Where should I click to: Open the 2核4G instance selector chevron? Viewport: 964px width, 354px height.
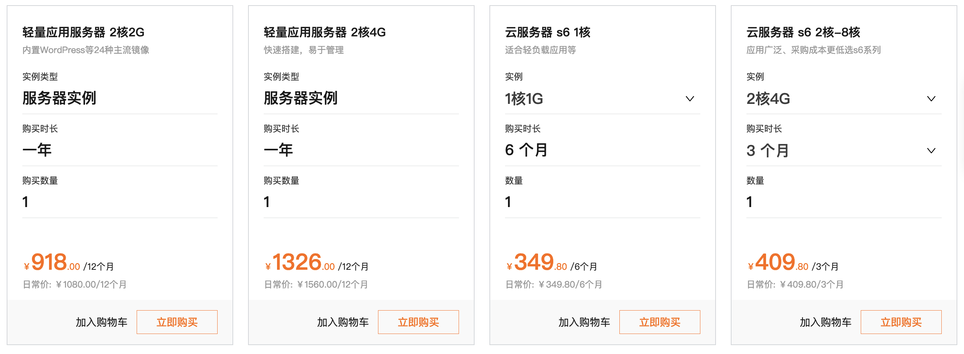pos(932,99)
